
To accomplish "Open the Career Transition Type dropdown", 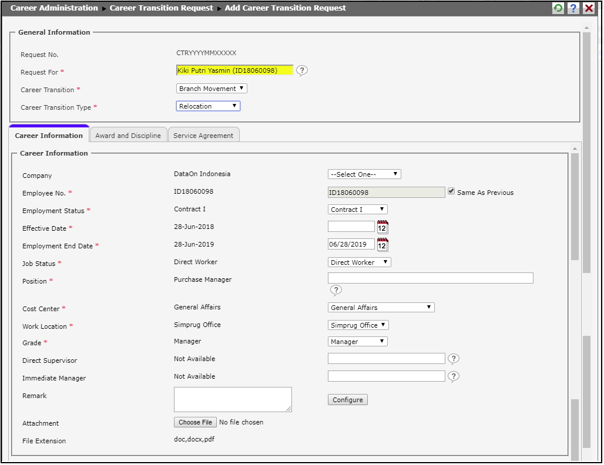I will [208, 106].
